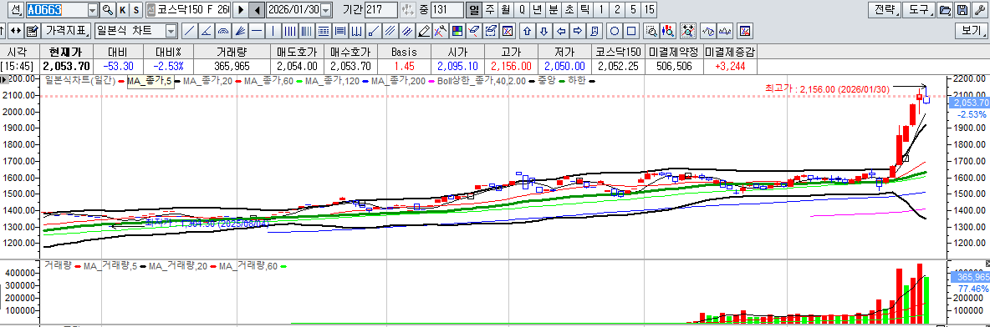Open the 2026/01/30 date picker dropdown
The image size is (990, 327).
pos(326,10)
